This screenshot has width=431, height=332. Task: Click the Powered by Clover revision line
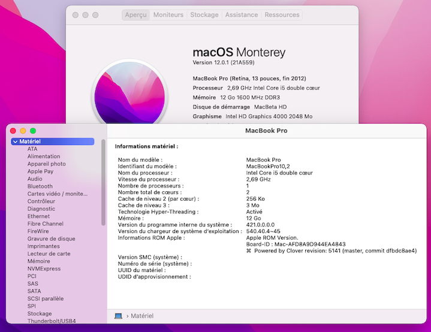[331, 251]
